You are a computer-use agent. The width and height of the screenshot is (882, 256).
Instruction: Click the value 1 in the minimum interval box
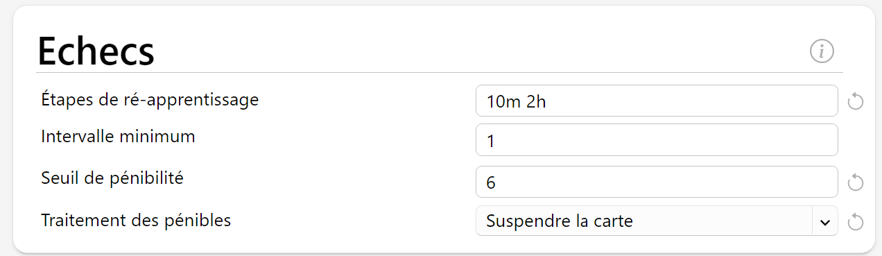[491, 142]
